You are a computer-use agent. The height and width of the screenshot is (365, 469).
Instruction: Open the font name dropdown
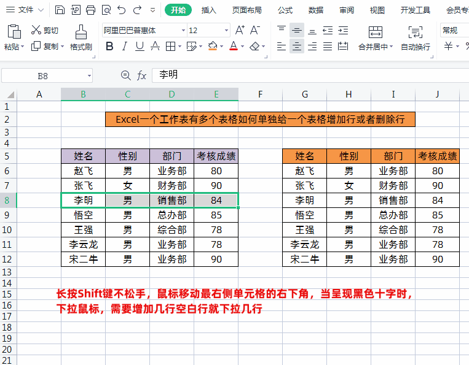coord(183,30)
